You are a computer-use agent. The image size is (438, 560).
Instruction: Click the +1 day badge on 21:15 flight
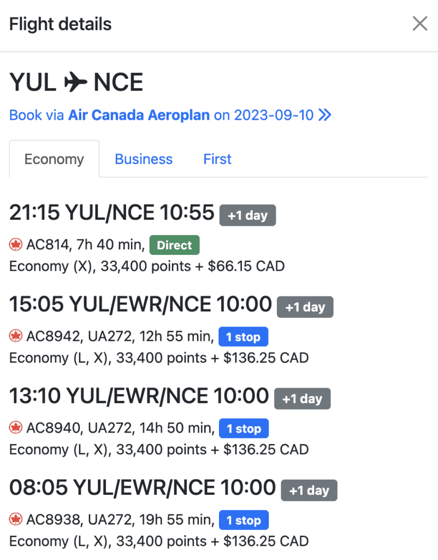(x=247, y=215)
